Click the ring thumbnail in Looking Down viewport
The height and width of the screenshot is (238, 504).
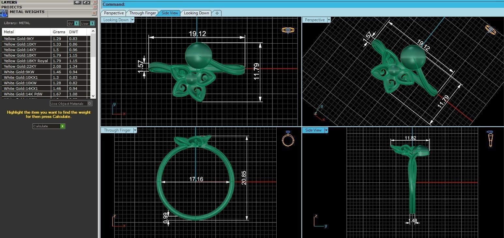(288, 30)
